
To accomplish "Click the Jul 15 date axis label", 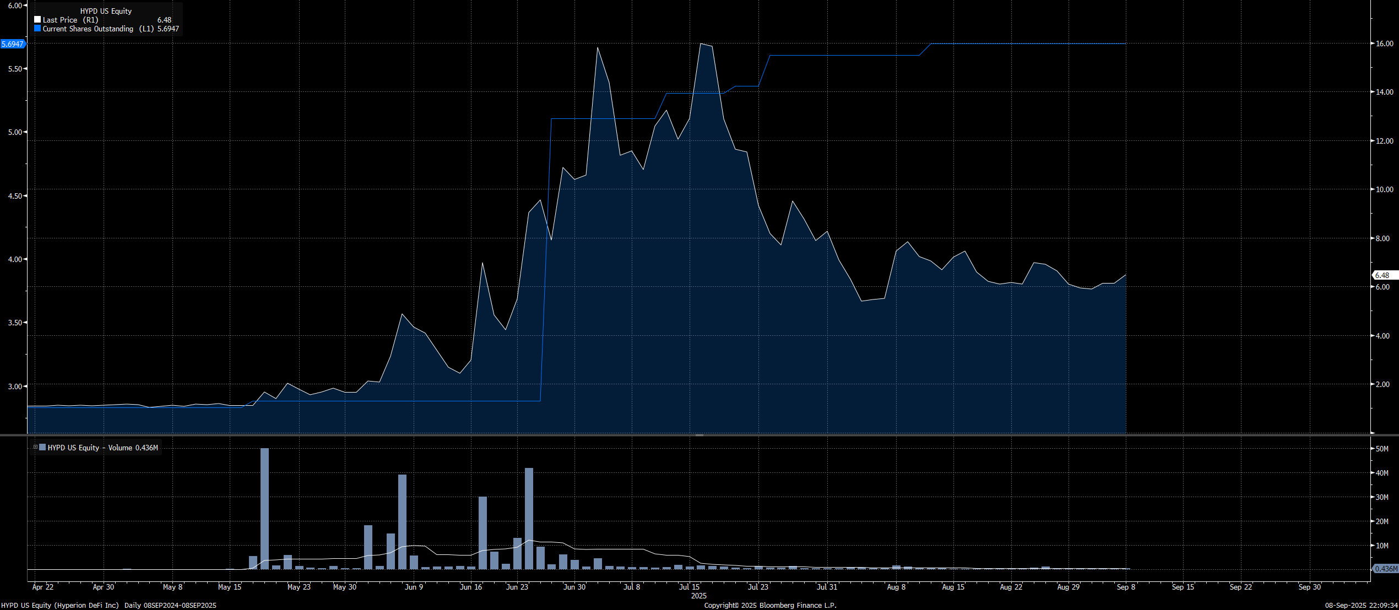I will [689, 587].
